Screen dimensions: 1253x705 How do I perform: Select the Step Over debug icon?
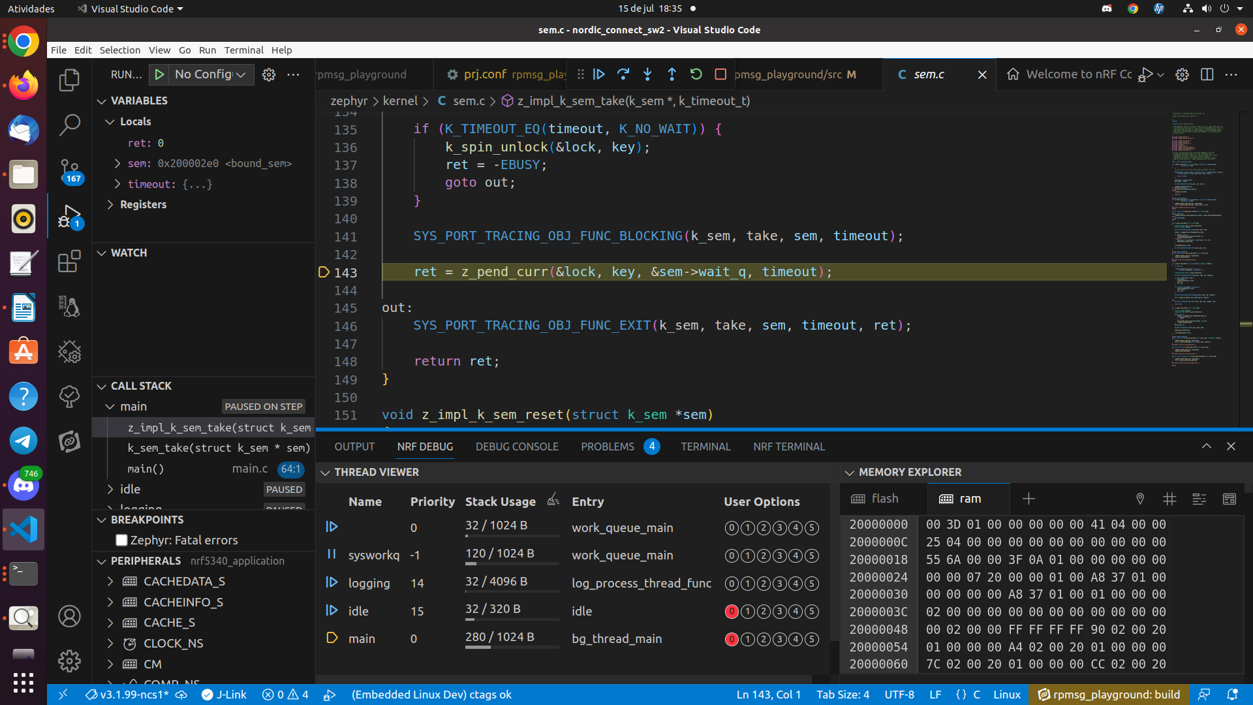[x=623, y=74]
